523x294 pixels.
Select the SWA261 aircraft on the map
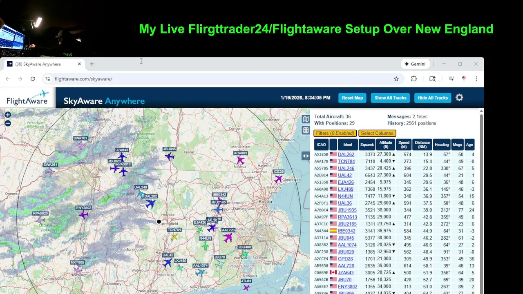tap(50, 171)
